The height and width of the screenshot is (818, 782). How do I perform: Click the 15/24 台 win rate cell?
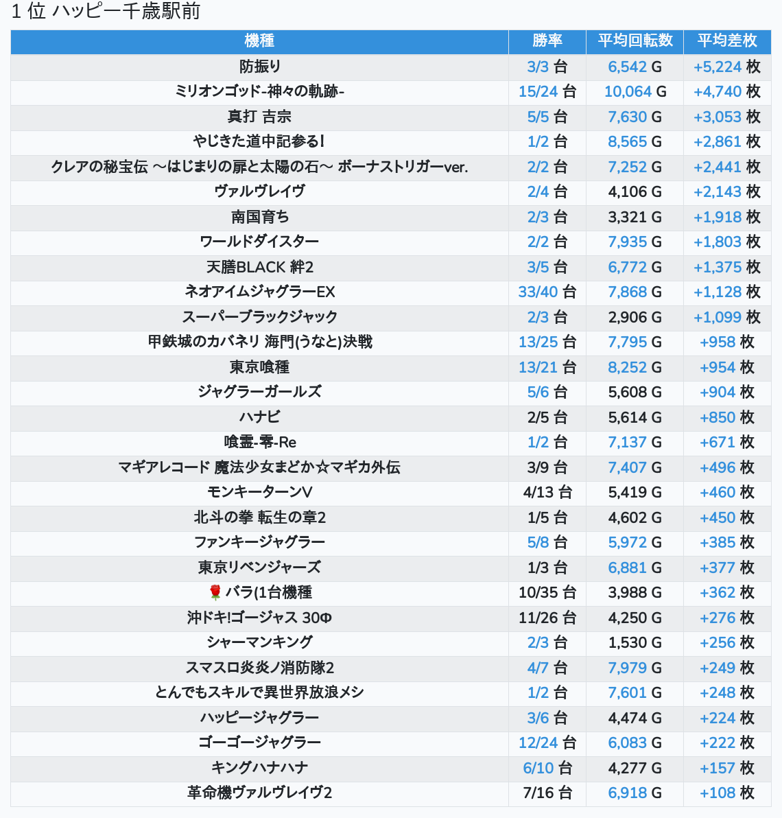coord(547,91)
